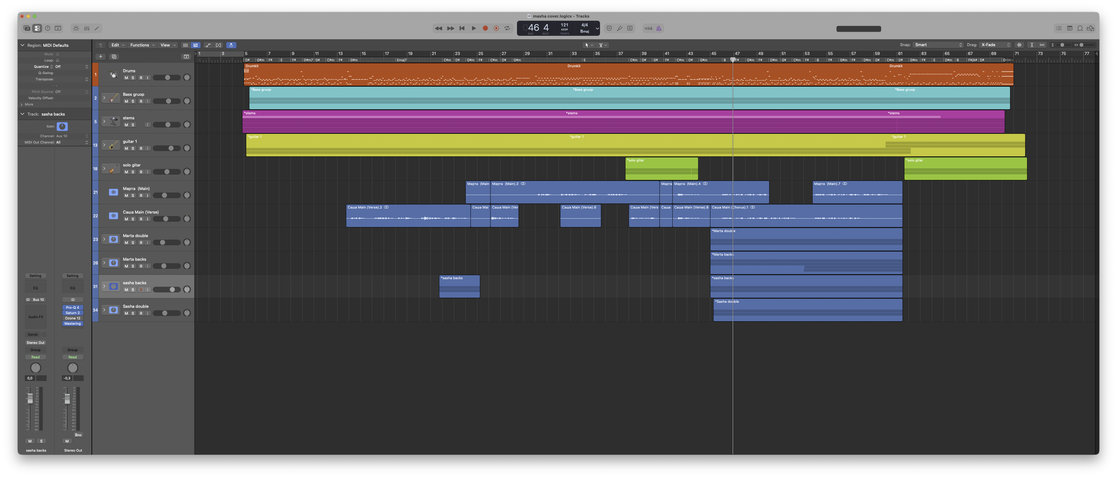This screenshot has width=1117, height=478.
Task: Toggle the Flex show/hide icon
Action: point(219,45)
